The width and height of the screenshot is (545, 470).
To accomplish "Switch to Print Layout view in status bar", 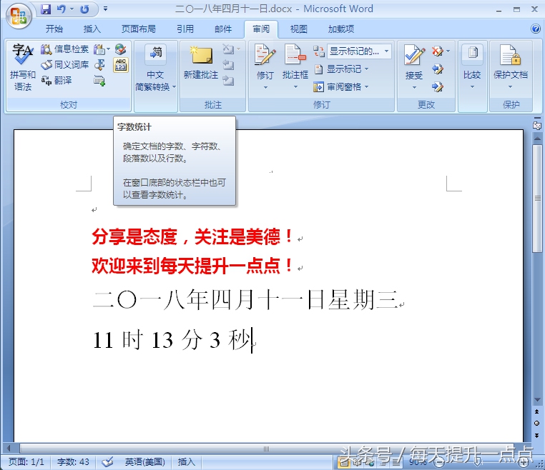I will coord(345,462).
